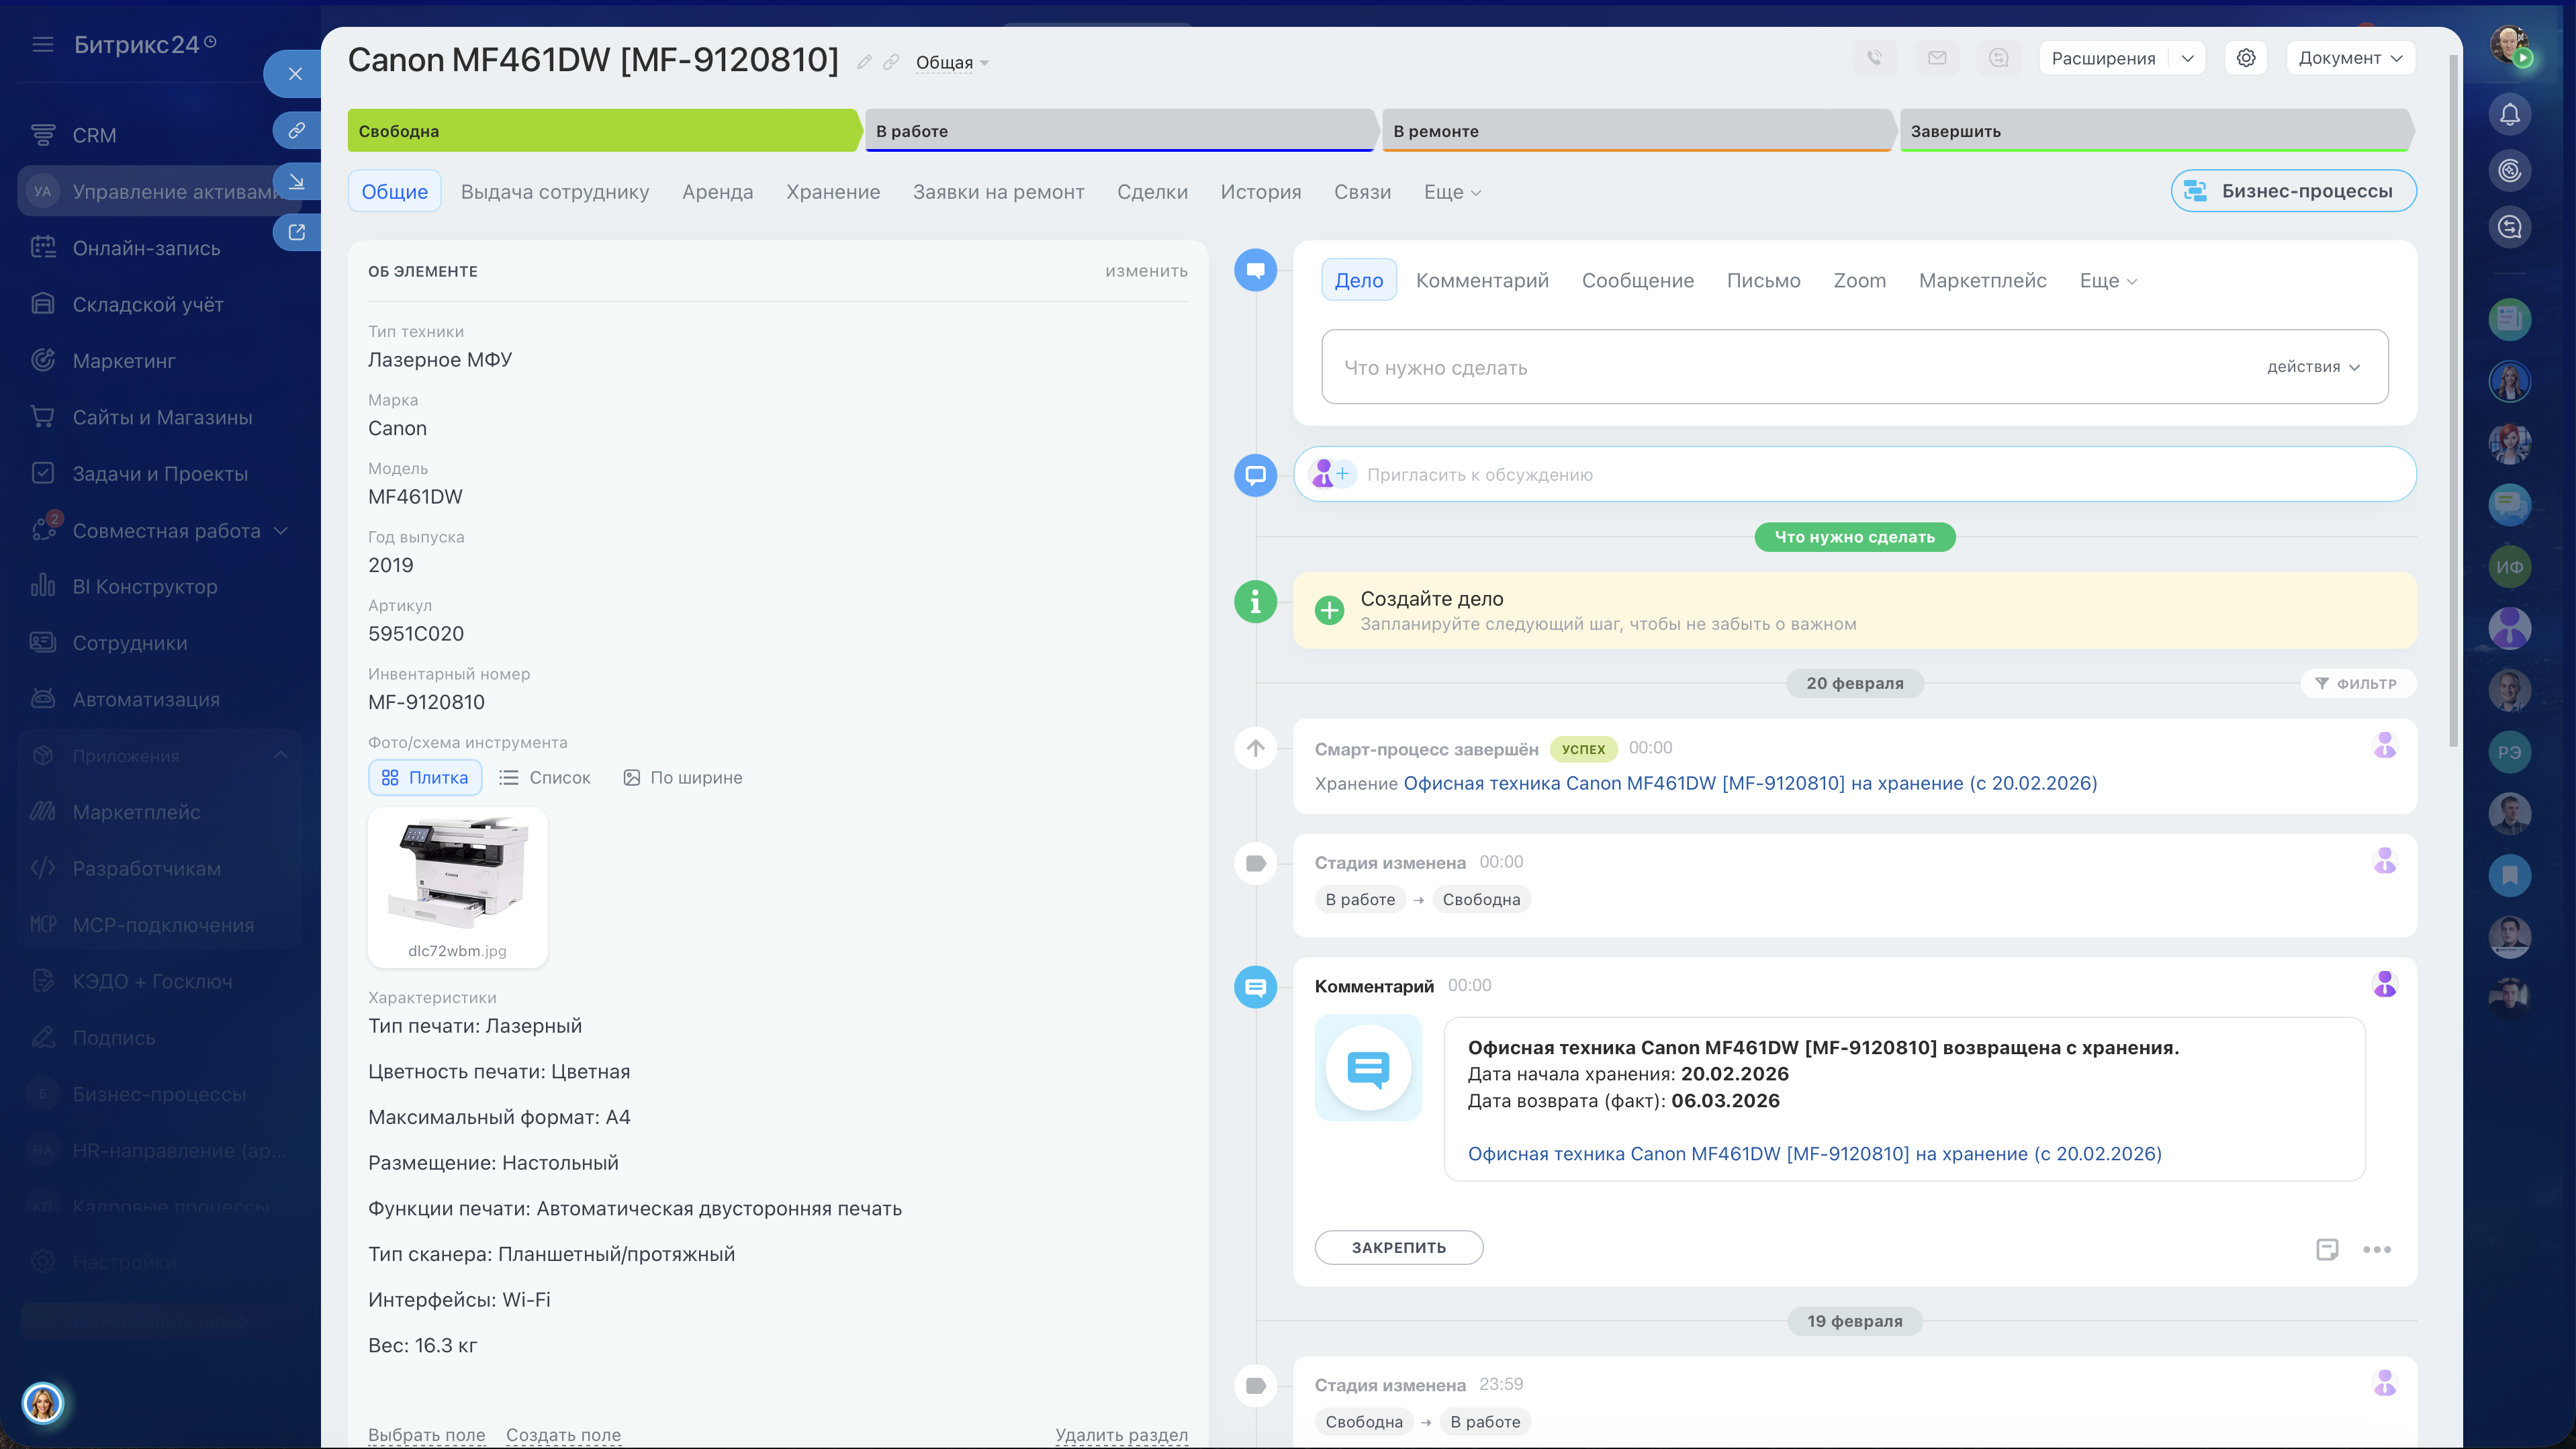Expand the Документ dropdown

2350,58
